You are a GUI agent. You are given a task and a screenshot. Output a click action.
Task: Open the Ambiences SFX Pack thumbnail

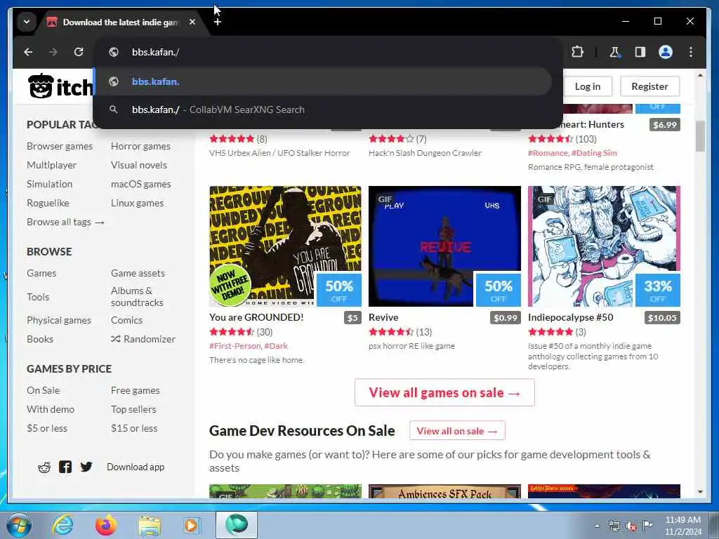pyautogui.click(x=444, y=491)
